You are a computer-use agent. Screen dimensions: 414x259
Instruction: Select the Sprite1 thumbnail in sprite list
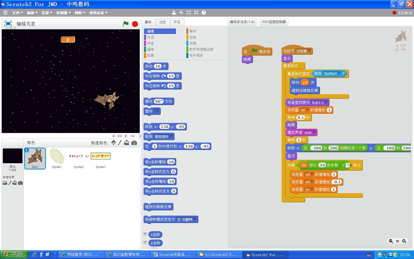point(57,158)
